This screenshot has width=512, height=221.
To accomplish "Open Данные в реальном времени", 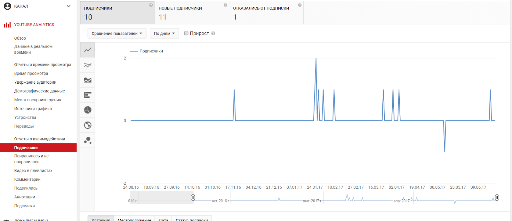I will [33, 50].
